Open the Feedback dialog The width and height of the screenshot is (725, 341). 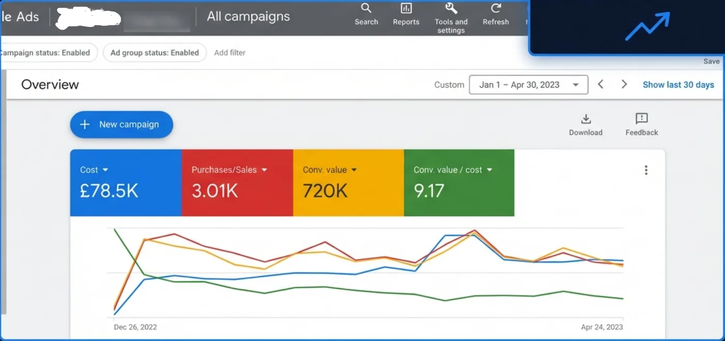pyautogui.click(x=642, y=125)
